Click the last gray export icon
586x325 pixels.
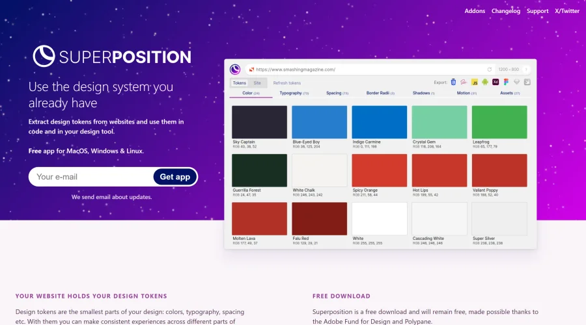[527, 82]
